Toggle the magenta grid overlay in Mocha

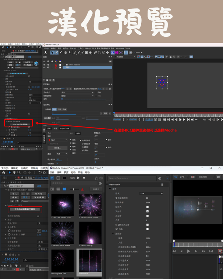117,52
